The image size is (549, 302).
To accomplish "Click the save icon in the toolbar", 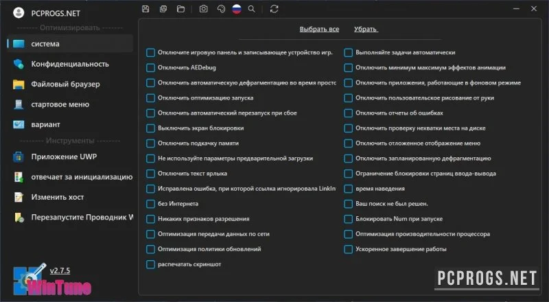I will coord(145,9).
